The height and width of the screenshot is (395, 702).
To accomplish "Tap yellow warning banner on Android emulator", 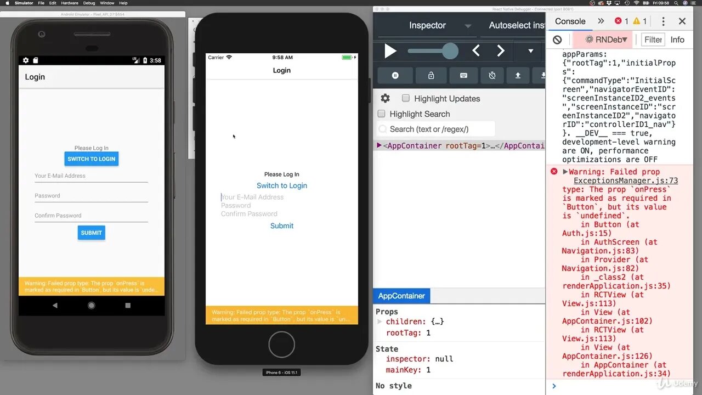I will [x=92, y=286].
